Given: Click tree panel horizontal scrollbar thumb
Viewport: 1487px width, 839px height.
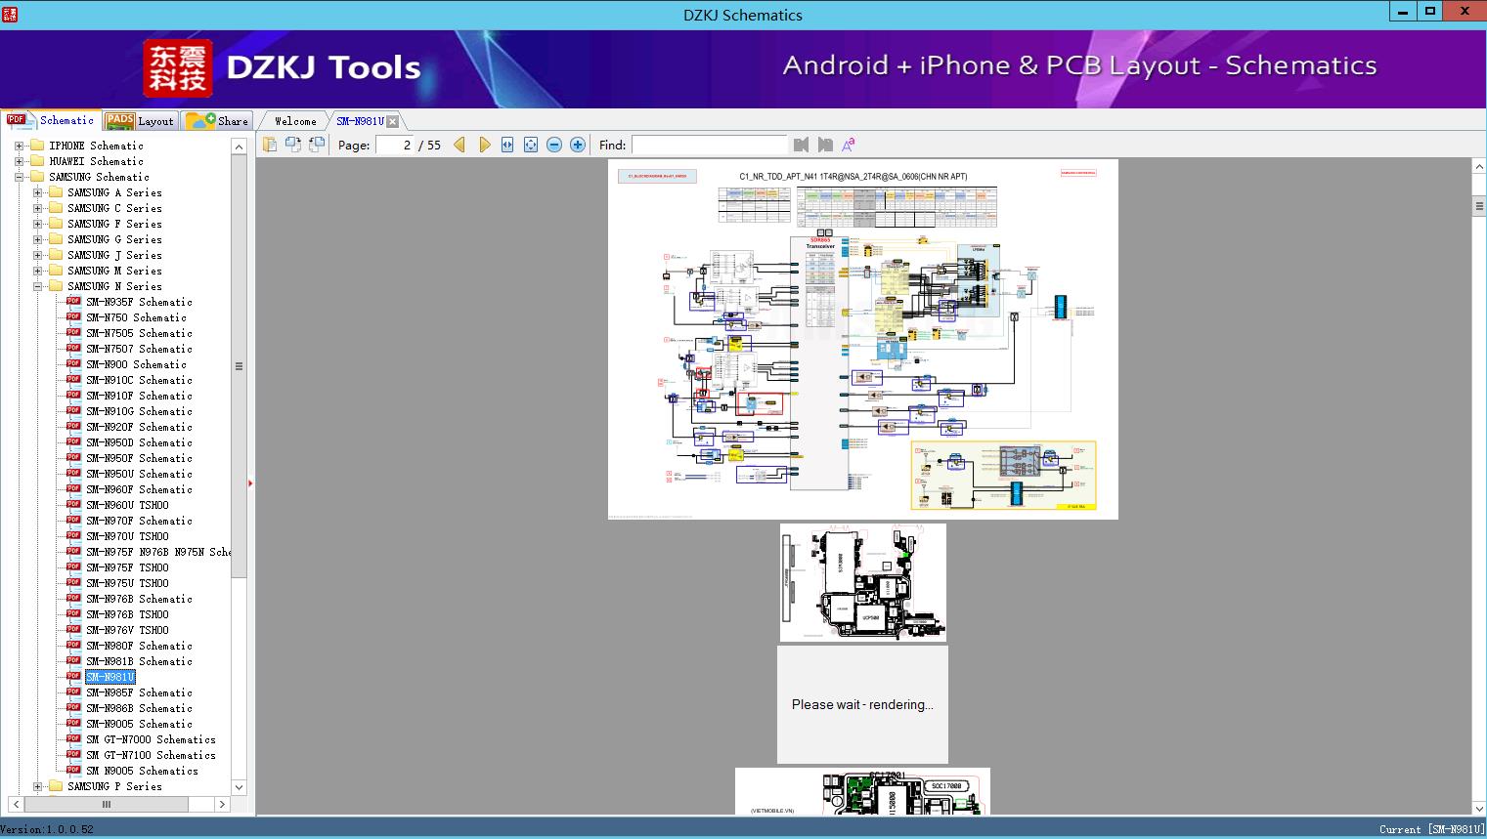Looking at the screenshot, I should click(106, 804).
